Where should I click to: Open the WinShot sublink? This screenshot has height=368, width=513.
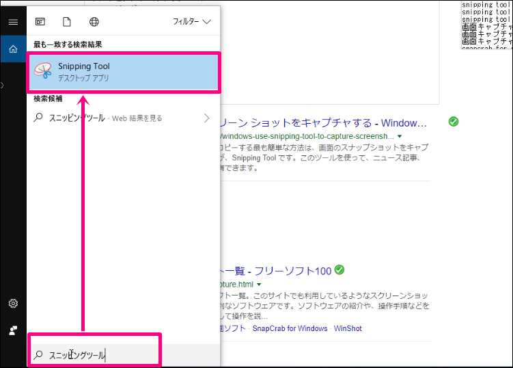tap(348, 328)
